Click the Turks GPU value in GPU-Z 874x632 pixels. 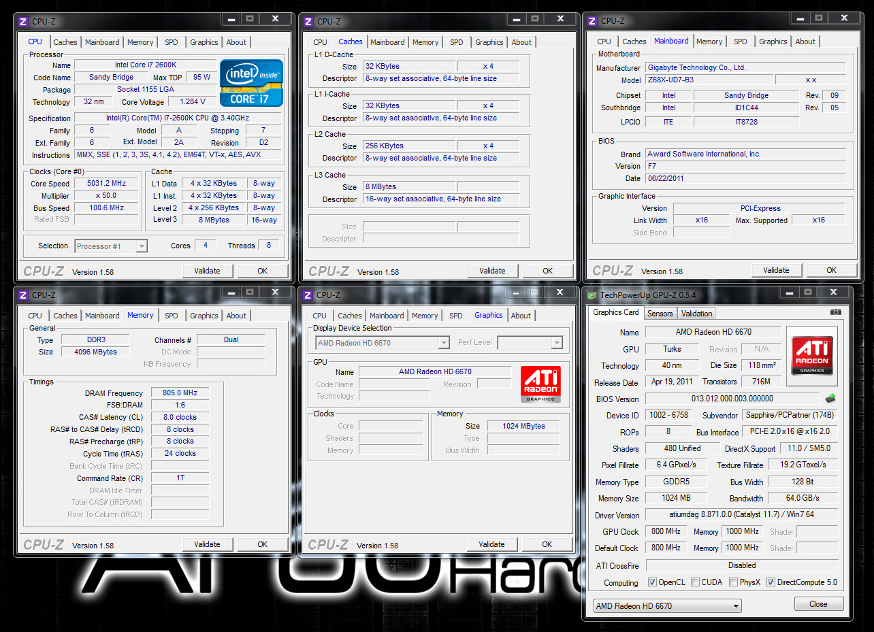click(x=671, y=349)
